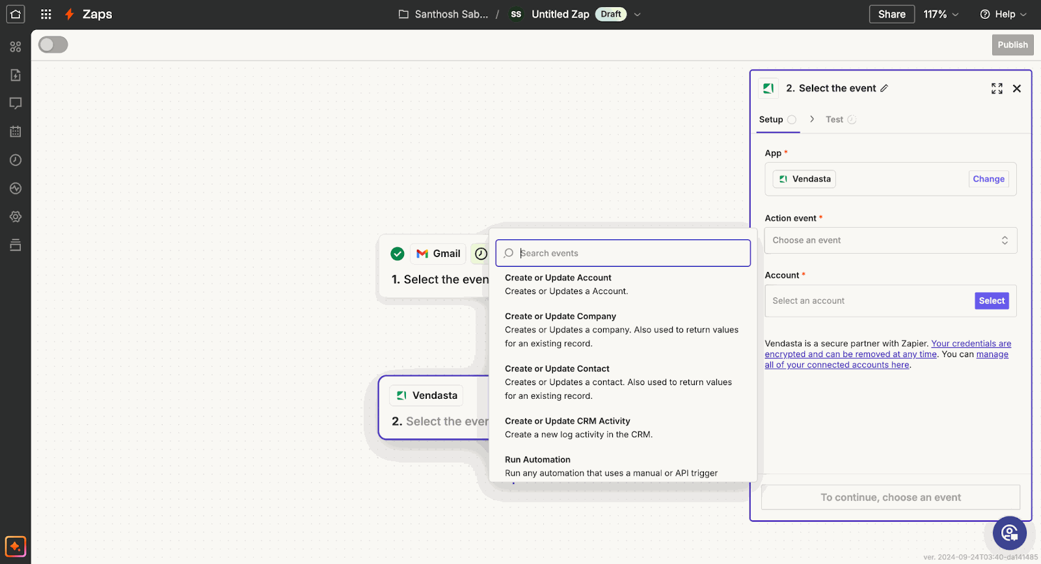Expand the Choose an event dropdown
The image size is (1041, 564).
[890, 241]
